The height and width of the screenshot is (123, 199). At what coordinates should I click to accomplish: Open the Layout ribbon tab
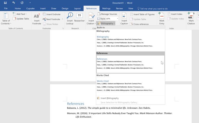pos(77,8)
